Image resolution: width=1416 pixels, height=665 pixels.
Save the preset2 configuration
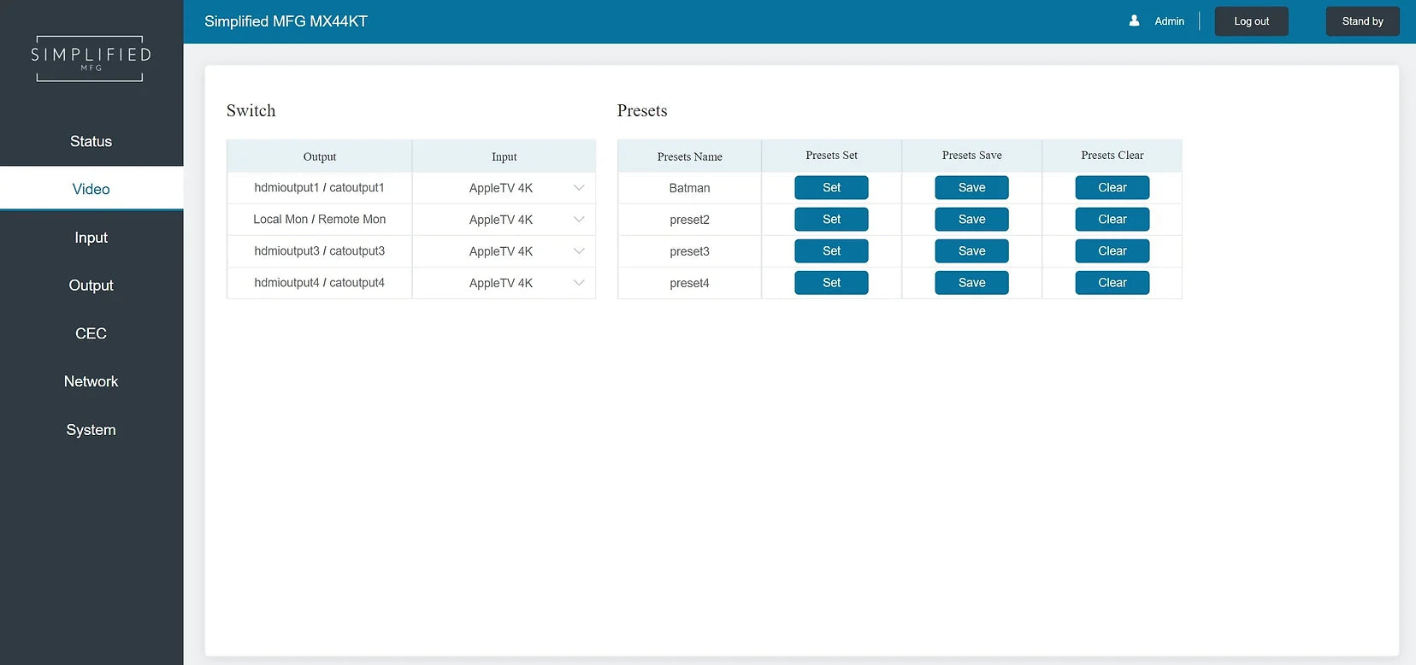(971, 220)
